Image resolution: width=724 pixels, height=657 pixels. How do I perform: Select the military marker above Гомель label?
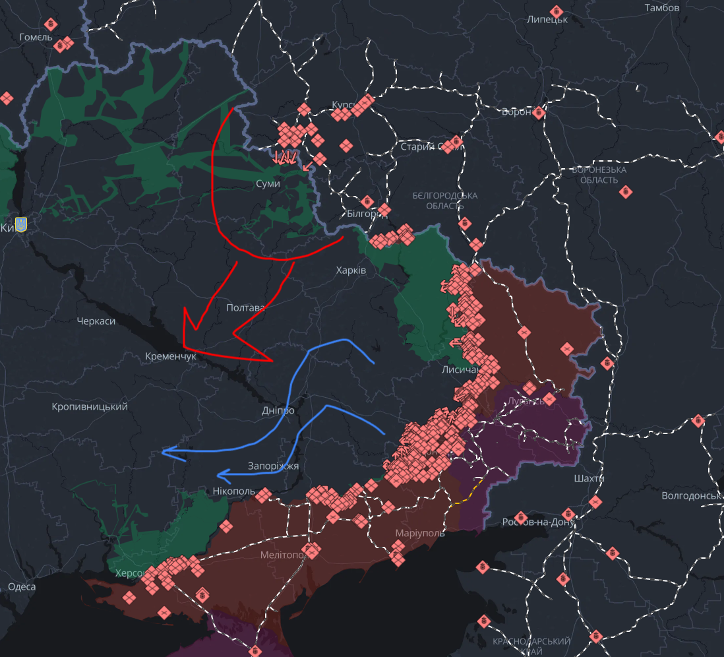(x=50, y=24)
